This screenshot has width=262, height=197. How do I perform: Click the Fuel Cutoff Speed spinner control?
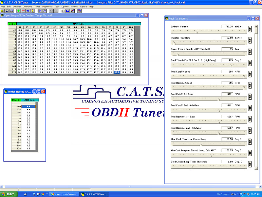coord(250,74)
